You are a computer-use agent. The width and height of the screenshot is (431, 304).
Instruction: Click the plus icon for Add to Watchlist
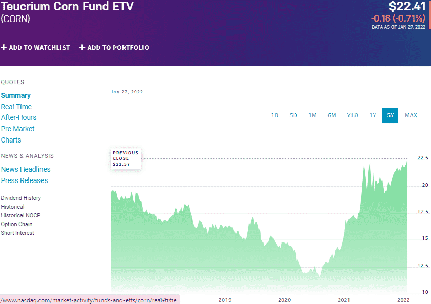[x=4, y=47]
